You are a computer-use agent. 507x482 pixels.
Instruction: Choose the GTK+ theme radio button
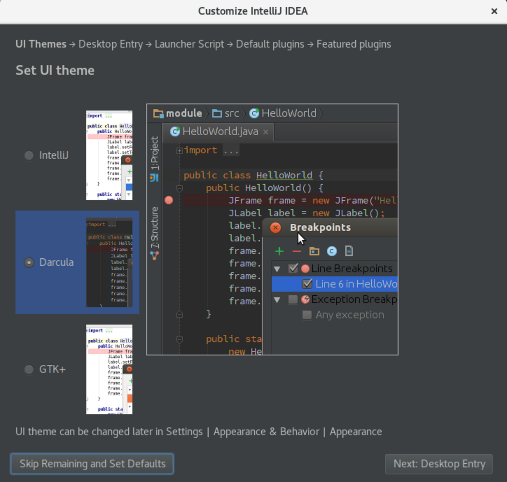point(29,369)
